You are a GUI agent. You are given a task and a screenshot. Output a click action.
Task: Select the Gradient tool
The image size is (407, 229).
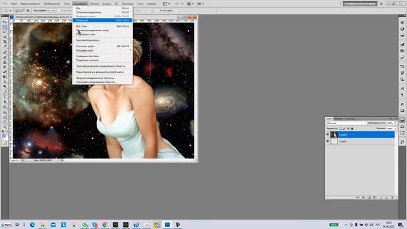4,77
